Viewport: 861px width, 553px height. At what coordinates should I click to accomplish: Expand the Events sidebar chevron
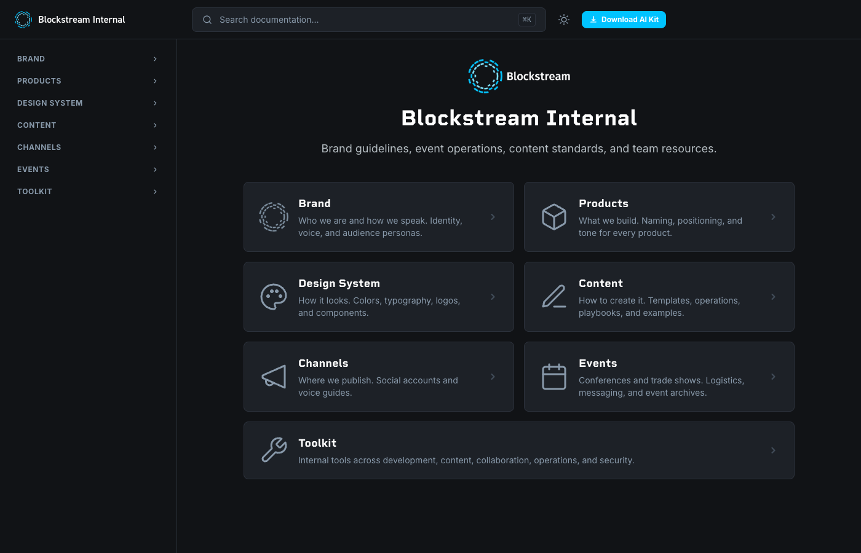click(x=155, y=170)
